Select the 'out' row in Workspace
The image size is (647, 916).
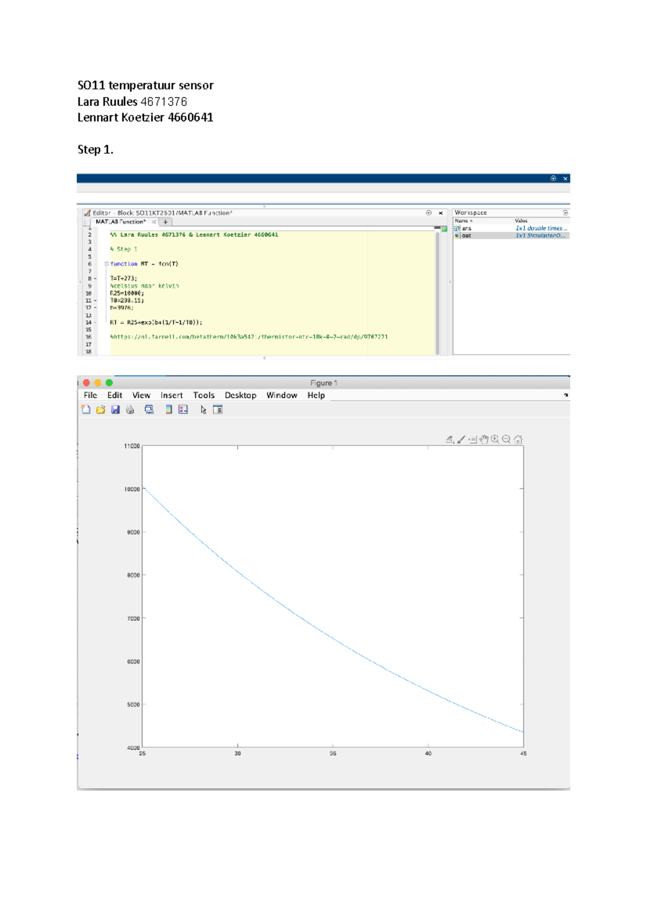coord(511,235)
